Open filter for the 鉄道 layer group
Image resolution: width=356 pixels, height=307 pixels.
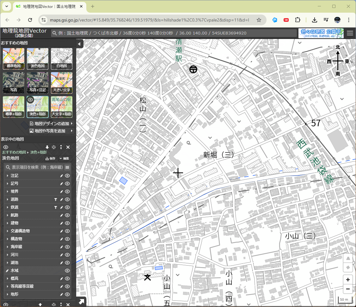(55, 208)
